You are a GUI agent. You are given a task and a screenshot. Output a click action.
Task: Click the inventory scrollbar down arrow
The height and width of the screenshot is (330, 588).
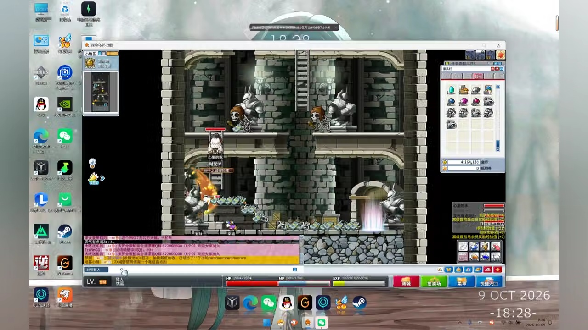pyautogui.click(x=498, y=149)
